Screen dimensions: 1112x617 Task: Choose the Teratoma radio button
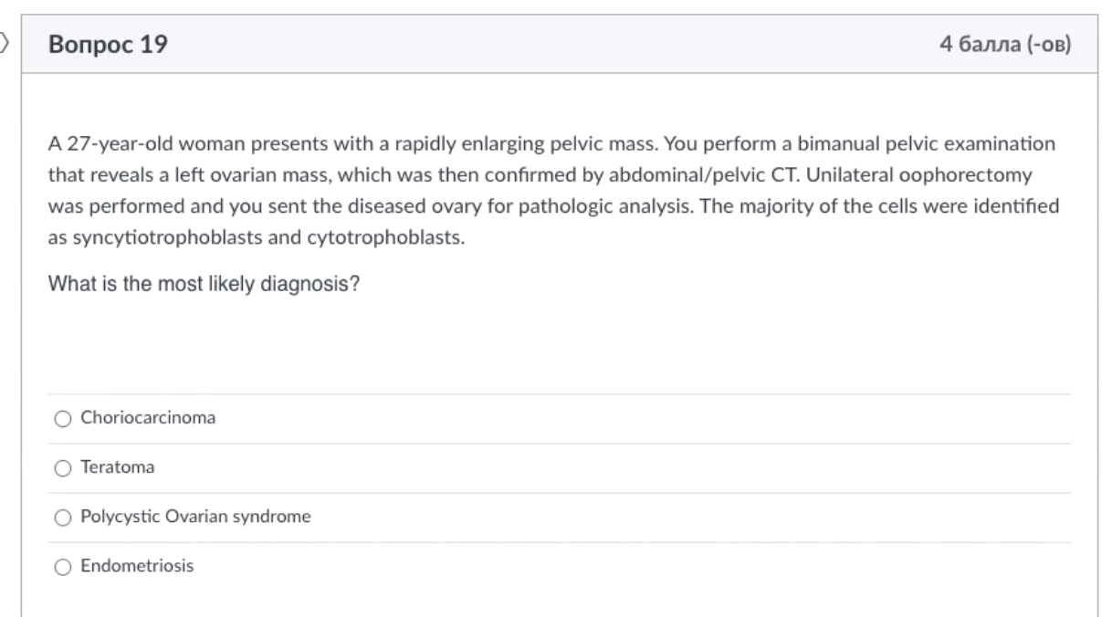click(x=62, y=468)
